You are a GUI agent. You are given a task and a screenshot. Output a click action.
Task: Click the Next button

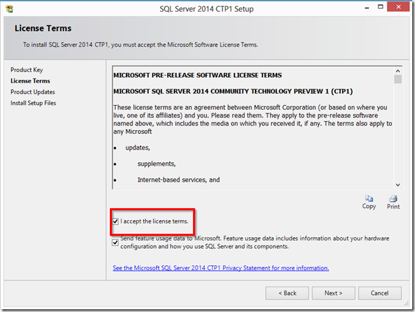(x=333, y=293)
